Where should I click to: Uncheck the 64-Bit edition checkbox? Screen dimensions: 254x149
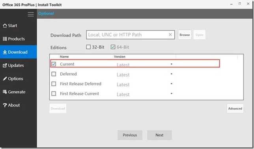click(x=113, y=47)
